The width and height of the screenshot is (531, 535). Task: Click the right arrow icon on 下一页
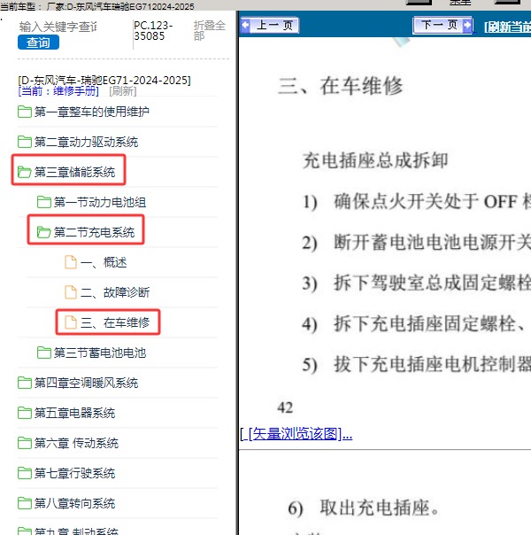[x=467, y=25]
